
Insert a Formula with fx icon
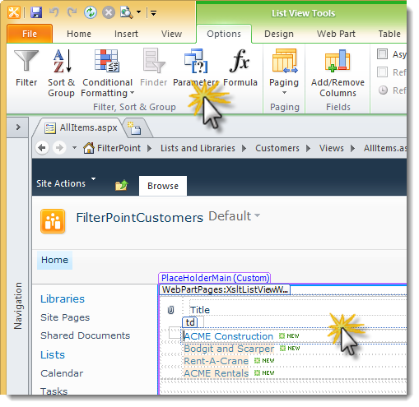coord(240,68)
